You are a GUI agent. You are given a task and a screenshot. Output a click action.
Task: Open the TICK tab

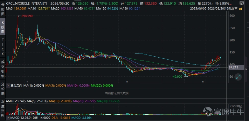[3, 47]
